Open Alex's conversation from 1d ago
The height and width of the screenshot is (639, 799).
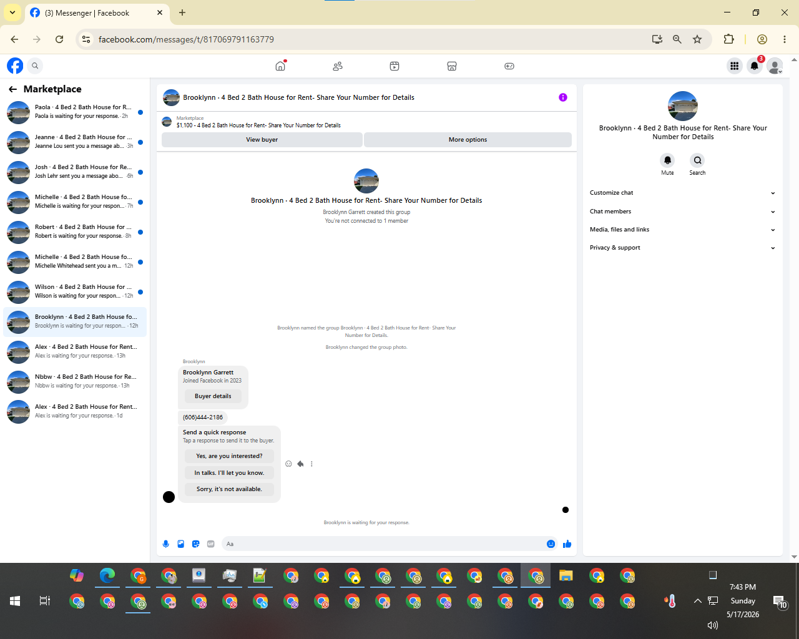point(75,412)
